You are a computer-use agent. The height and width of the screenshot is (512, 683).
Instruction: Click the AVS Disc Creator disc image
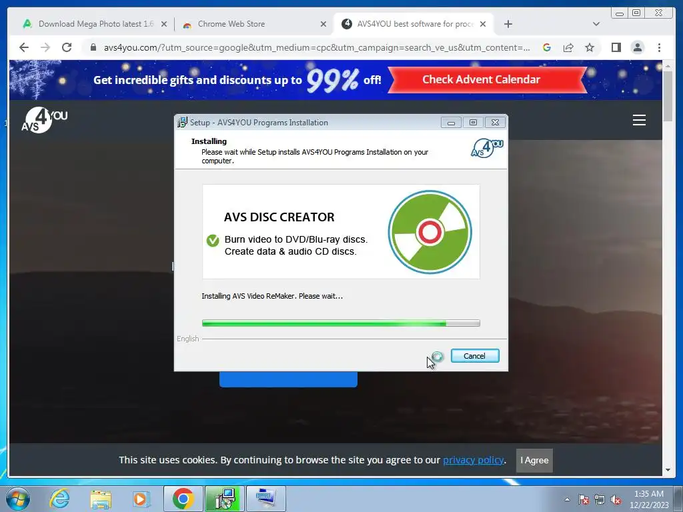[x=430, y=232]
